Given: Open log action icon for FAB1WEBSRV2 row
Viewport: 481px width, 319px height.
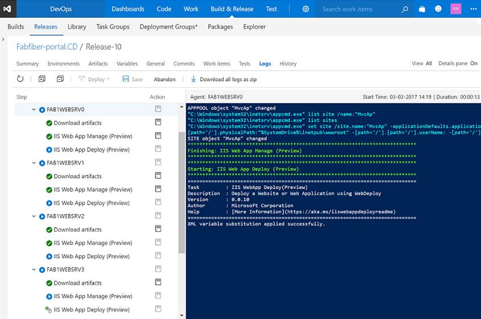Looking at the screenshot, I should click(158, 215).
